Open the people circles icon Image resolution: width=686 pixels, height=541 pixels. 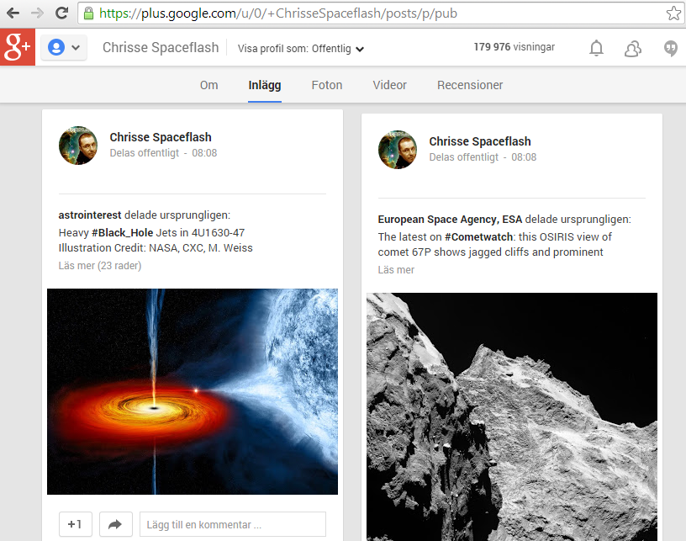coord(633,49)
